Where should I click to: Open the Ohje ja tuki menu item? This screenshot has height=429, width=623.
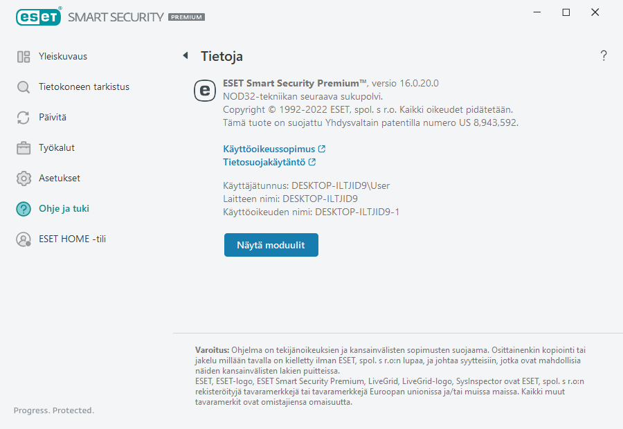click(x=64, y=208)
